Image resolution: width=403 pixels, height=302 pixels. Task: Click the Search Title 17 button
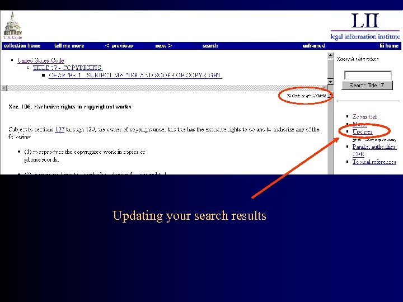coord(367,85)
